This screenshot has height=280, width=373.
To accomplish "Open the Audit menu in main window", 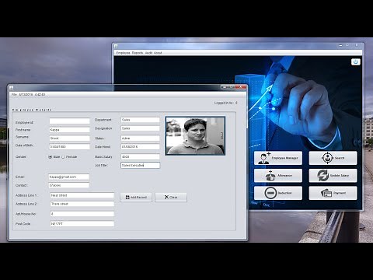I will (148, 53).
